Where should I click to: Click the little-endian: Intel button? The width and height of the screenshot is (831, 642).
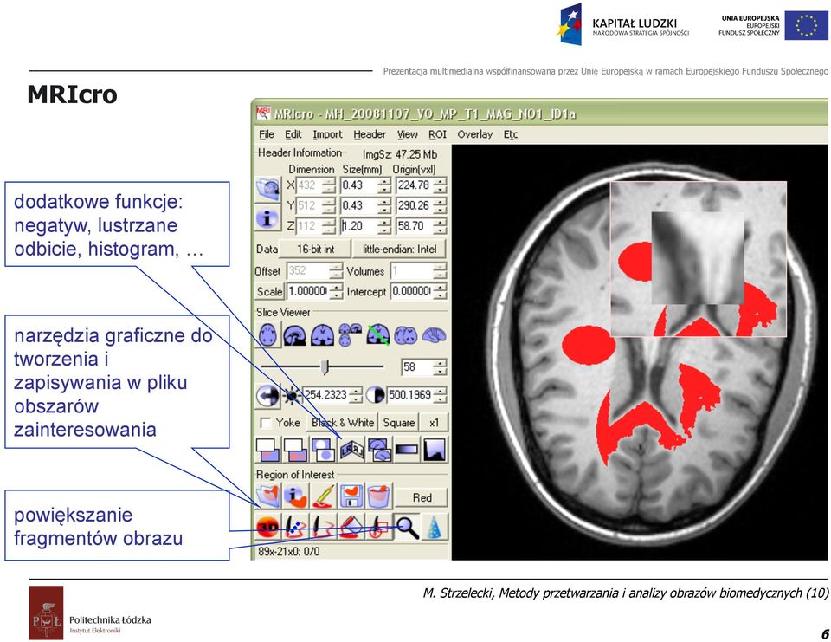point(399,249)
